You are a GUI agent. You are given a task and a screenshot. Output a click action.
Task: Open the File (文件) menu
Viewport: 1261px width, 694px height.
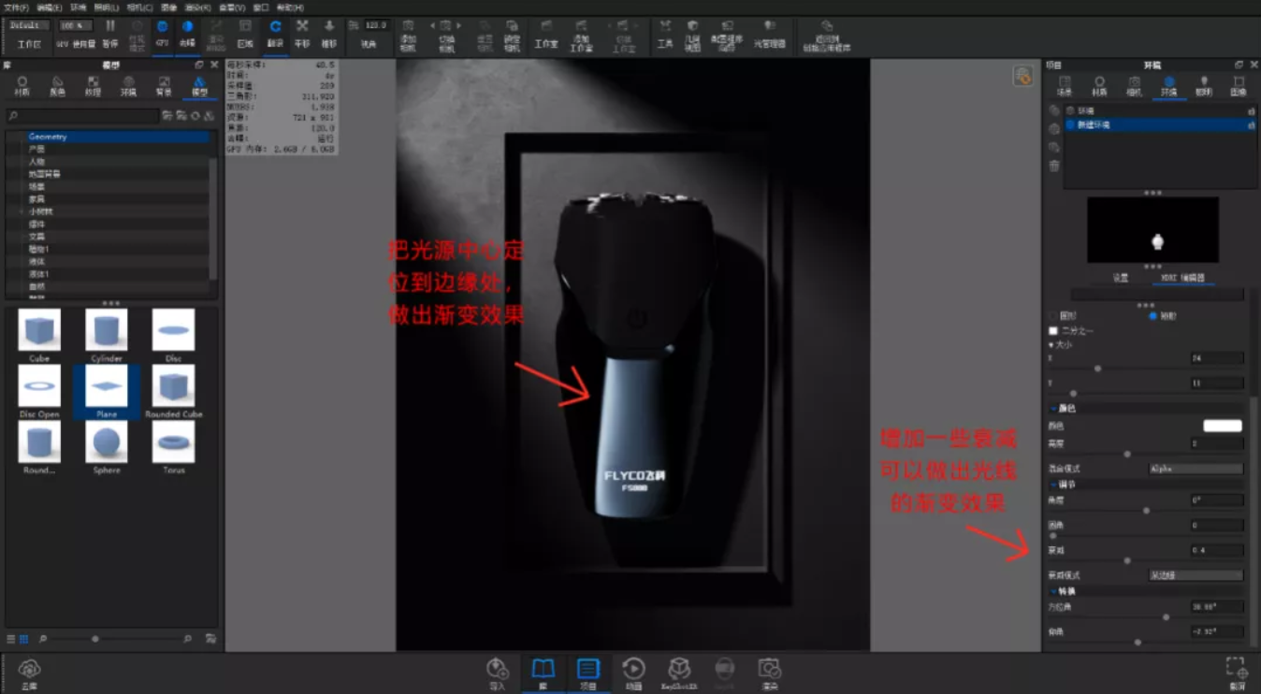pos(16,7)
